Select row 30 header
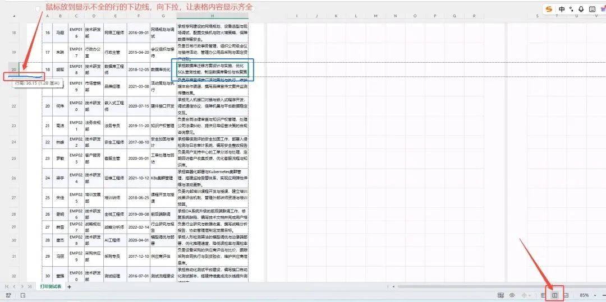 click(14, 240)
